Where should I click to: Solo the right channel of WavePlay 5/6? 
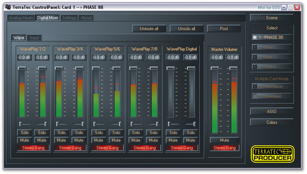(116, 132)
